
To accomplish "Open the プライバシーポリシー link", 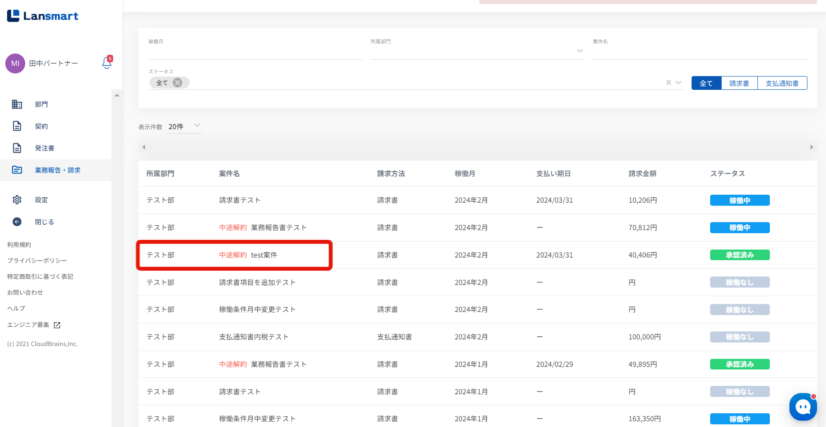I will [x=37, y=261].
